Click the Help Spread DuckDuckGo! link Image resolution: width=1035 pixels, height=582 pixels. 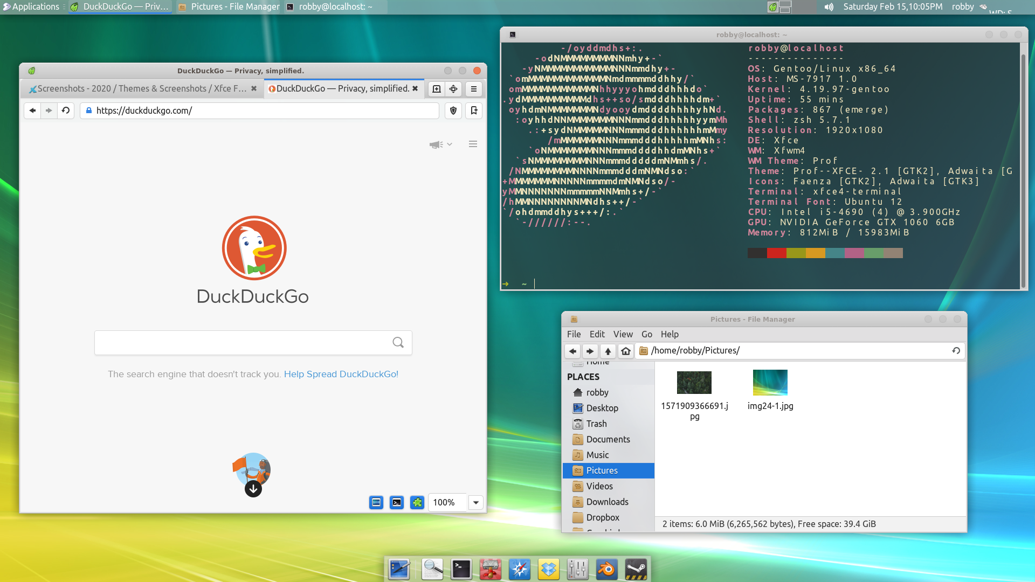click(341, 374)
